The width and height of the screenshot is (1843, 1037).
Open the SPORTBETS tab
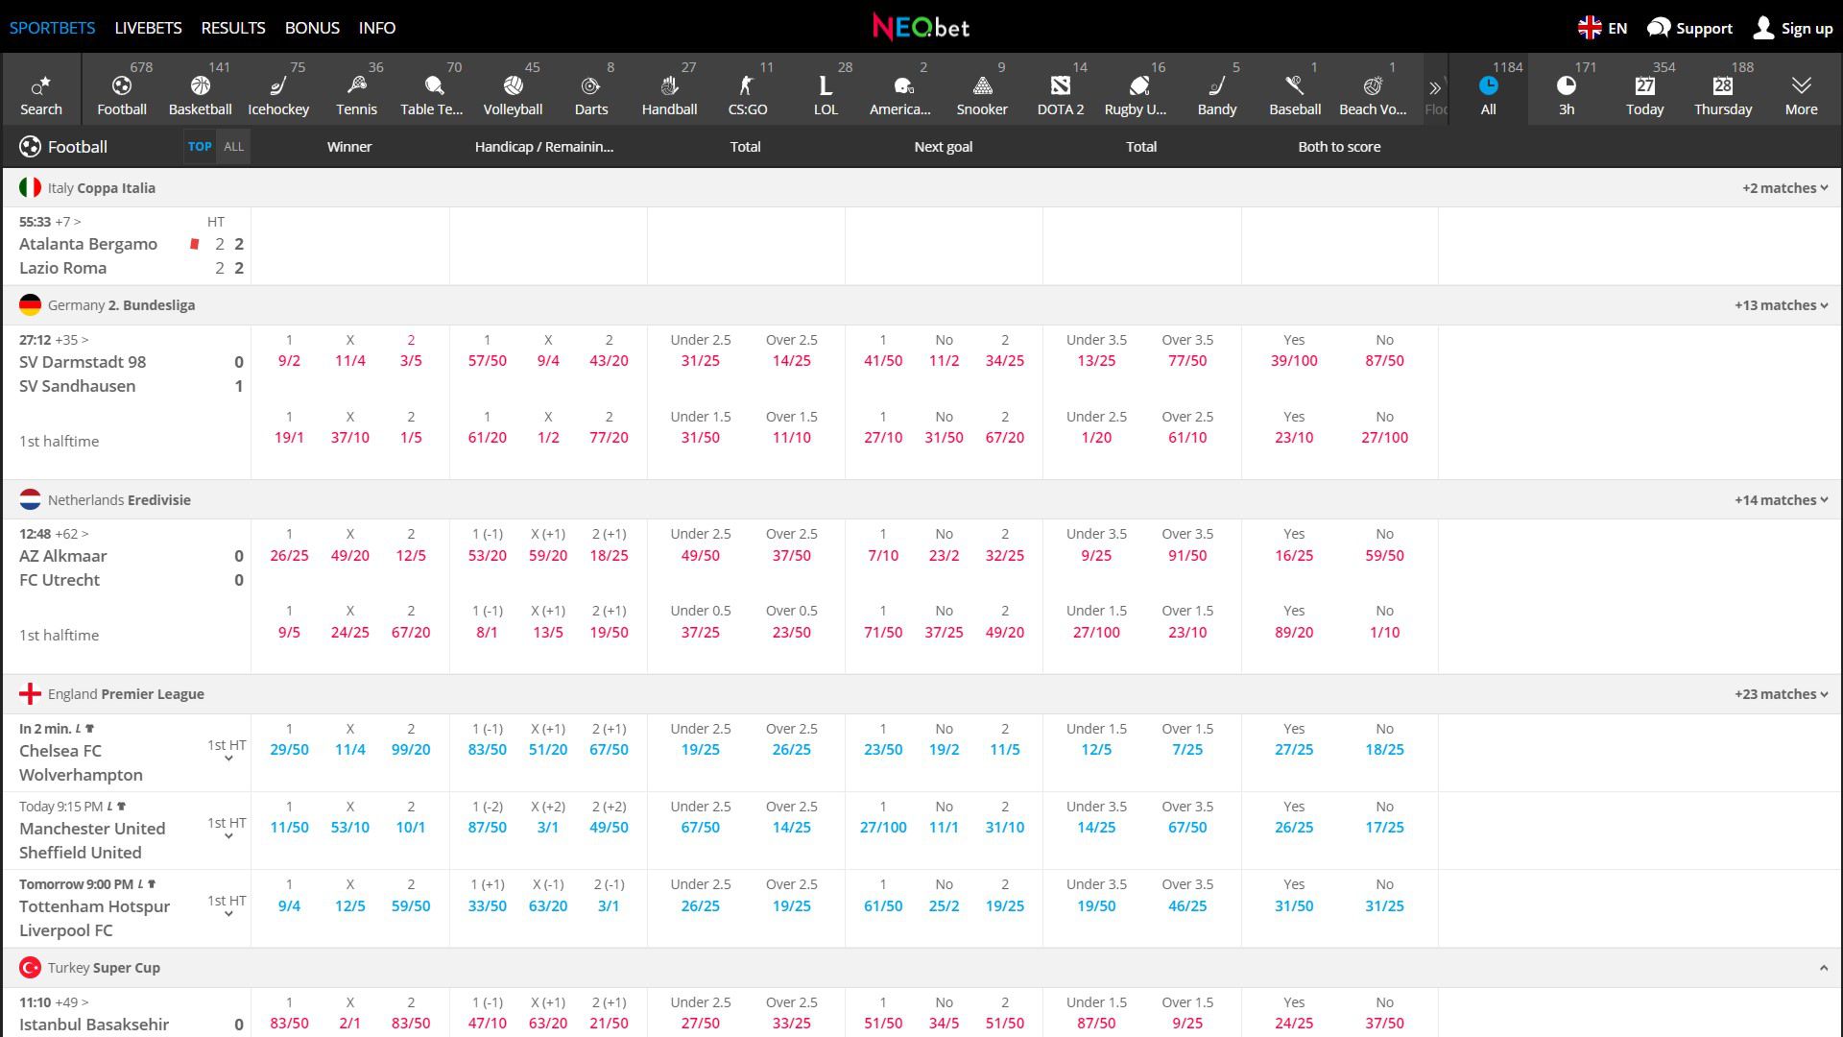point(53,28)
